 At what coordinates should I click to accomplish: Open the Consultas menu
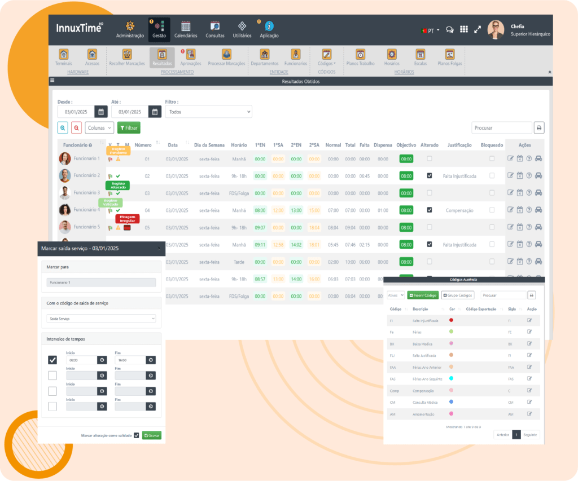[x=215, y=29]
